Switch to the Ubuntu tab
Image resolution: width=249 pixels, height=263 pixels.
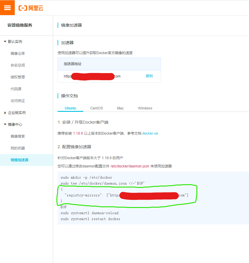(x=70, y=108)
